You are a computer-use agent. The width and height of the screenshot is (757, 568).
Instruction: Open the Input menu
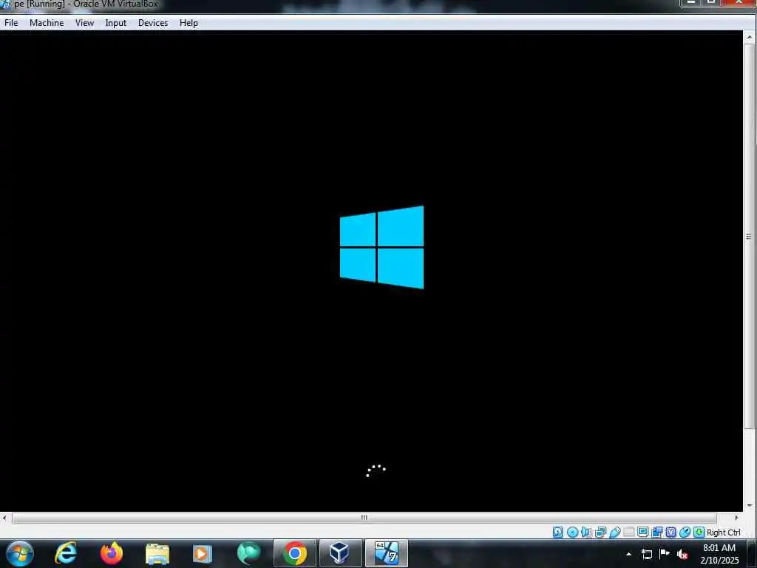coord(116,23)
